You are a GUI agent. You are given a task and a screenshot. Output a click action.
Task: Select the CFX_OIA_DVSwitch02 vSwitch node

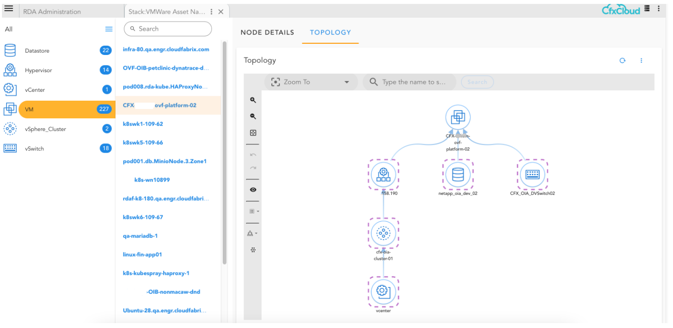pyautogui.click(x=532, y=174)
